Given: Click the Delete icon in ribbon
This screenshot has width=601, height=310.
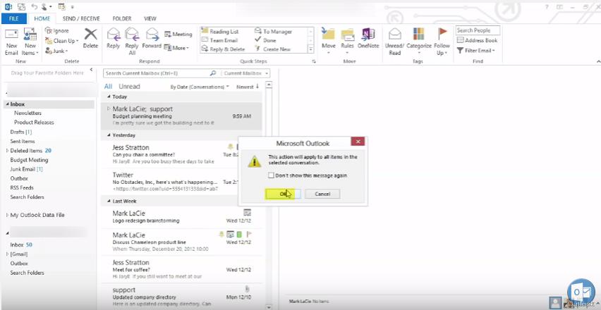Looking at the screenshot, I should click(90, 38).
